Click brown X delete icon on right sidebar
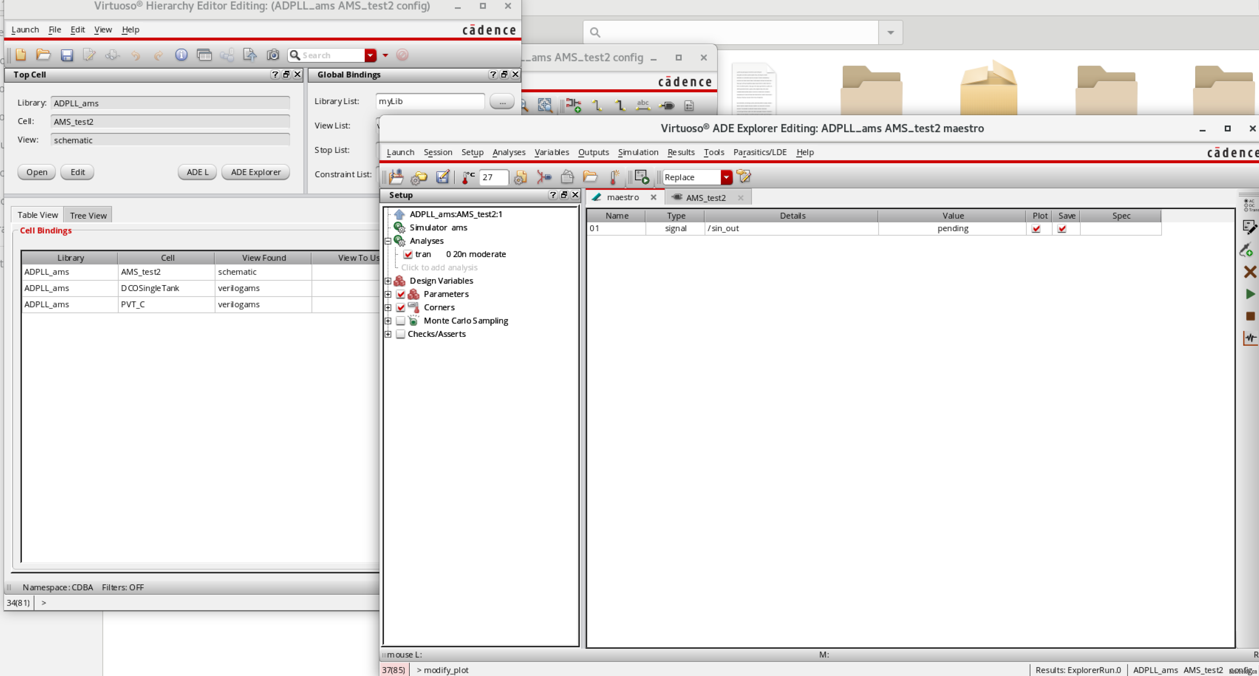 click(x=1250, y=272)
